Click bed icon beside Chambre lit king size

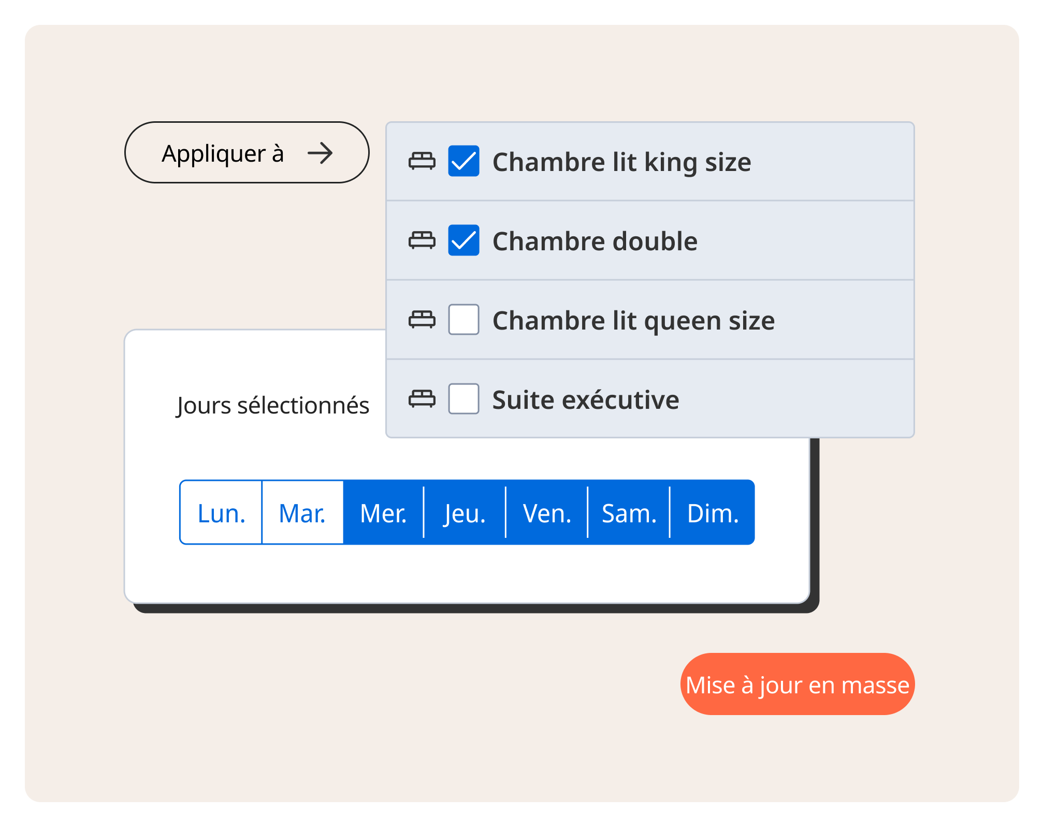(422, 161)
